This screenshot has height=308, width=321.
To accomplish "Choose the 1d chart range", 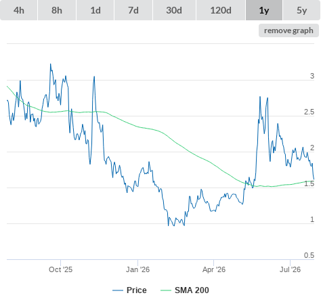I will pyautogui.click(x=95, y=10).
